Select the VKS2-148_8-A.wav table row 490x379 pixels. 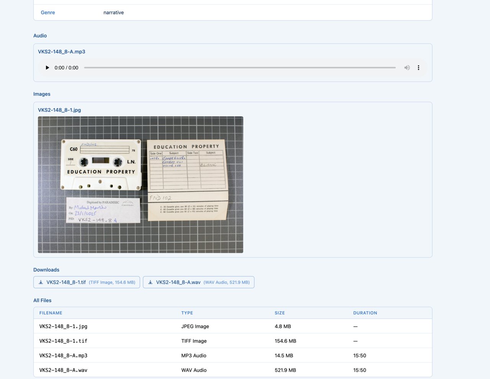pos(233,370)
